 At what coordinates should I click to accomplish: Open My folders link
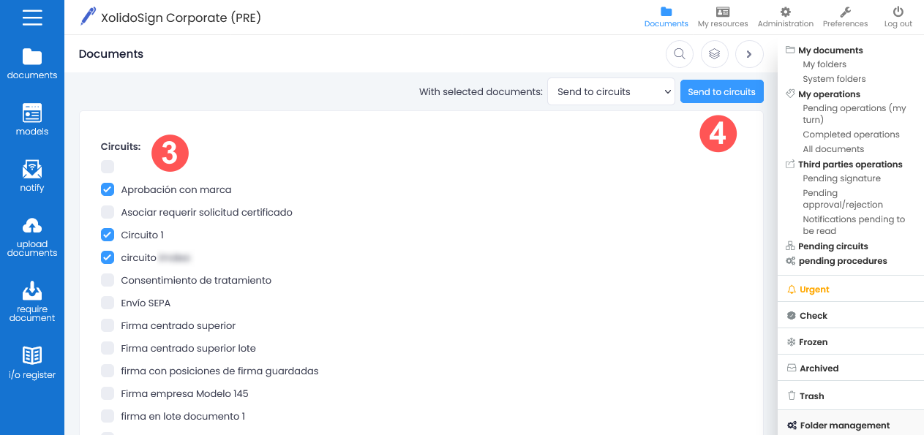click(x=825, y=64)
